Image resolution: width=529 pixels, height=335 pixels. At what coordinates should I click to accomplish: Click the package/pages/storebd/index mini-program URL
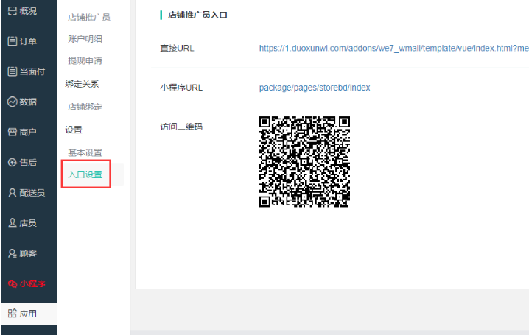point(315,88)
